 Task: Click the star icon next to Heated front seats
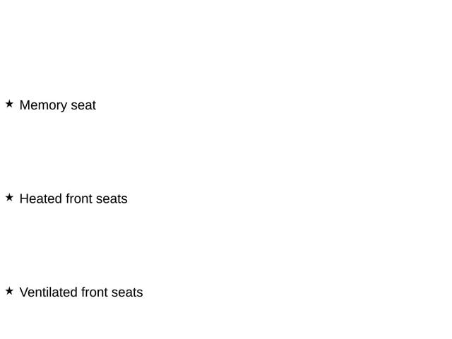tap(9, 198)
